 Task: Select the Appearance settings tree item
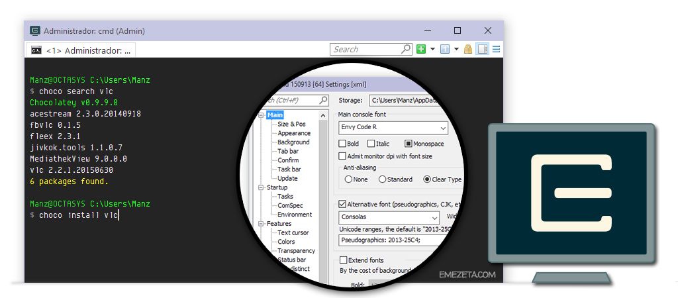(294, 133)
